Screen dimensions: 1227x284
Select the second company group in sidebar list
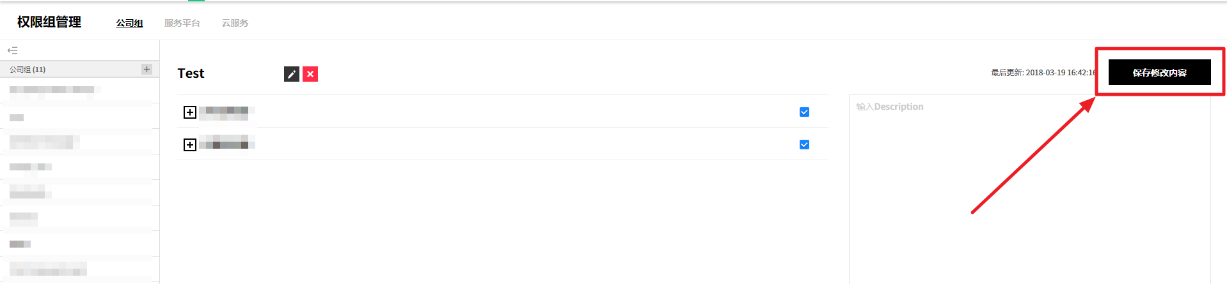17,117
